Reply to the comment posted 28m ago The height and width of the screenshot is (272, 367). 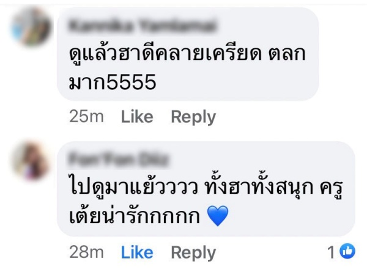point(193,253)
